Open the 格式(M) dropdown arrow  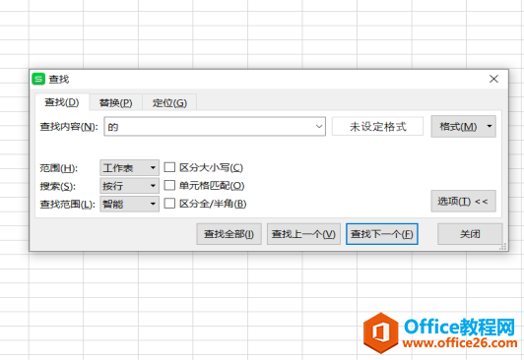490,127
